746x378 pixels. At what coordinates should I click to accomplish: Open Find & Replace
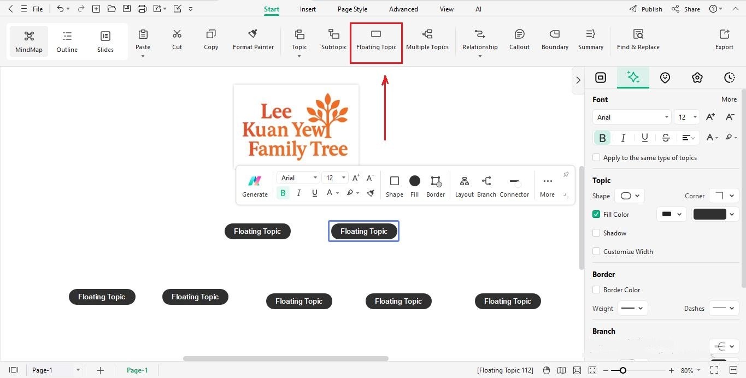click(638, 40)
